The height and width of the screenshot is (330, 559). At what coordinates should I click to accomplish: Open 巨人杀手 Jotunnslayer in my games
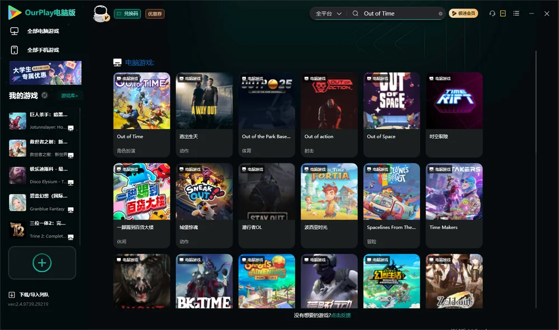[x=41, y=121]
